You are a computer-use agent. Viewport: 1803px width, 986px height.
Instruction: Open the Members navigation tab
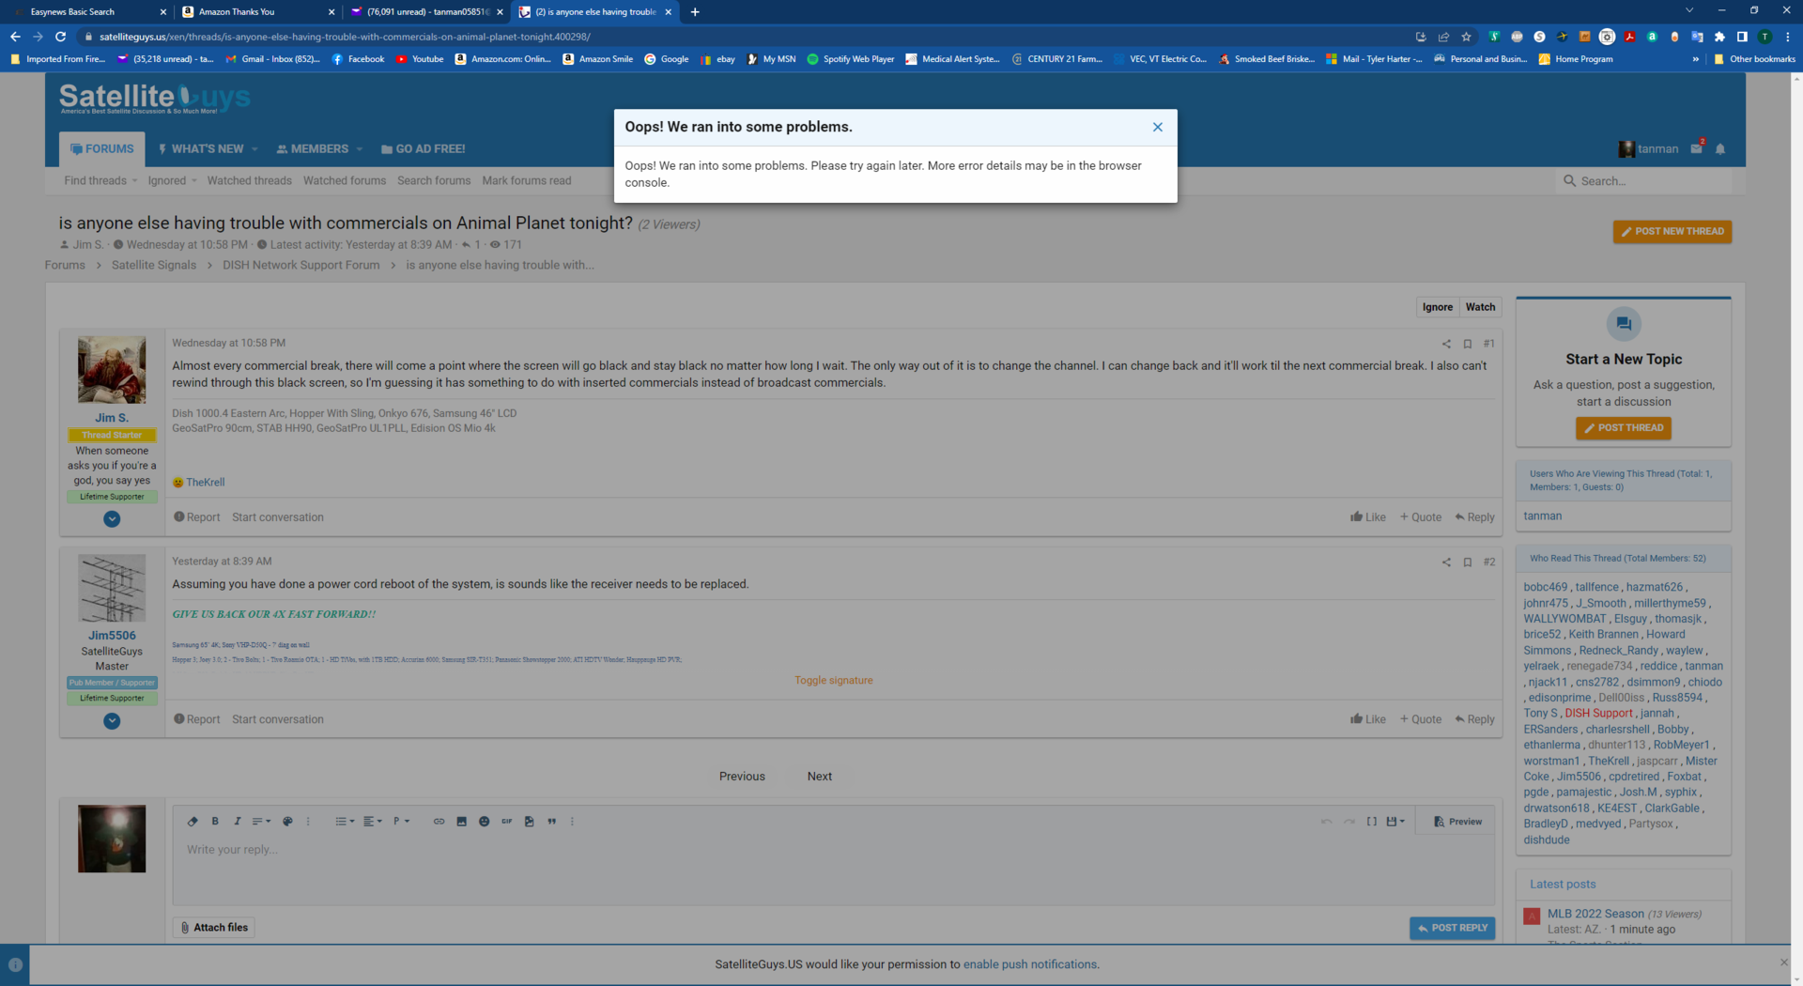tap(319, 149)
